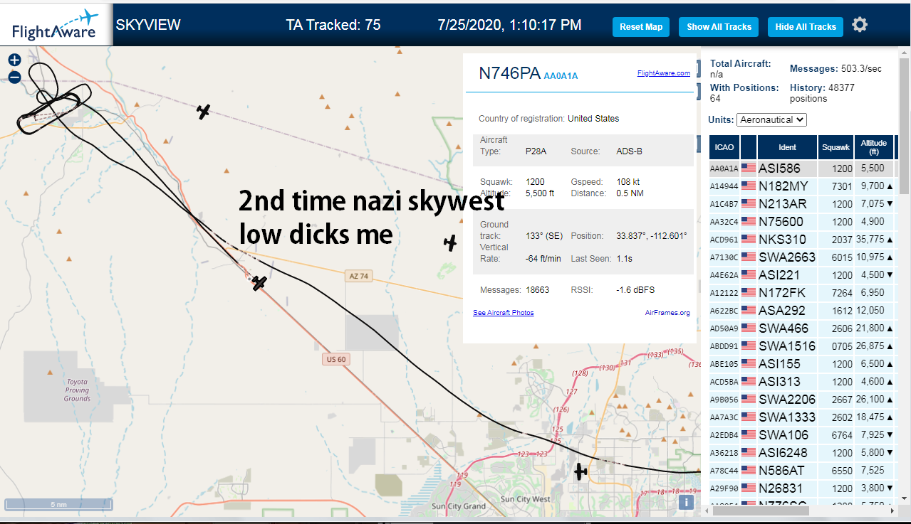Zoom in the map with plus button
Viewport: 911px width, 524px height.
tap(14, 60)
